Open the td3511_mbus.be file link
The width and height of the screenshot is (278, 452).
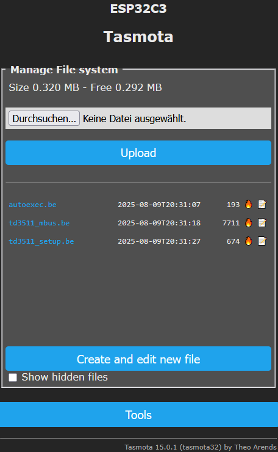coord(39,223)
